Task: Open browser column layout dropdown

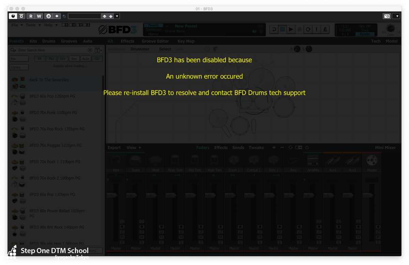Action: [99, 50]
